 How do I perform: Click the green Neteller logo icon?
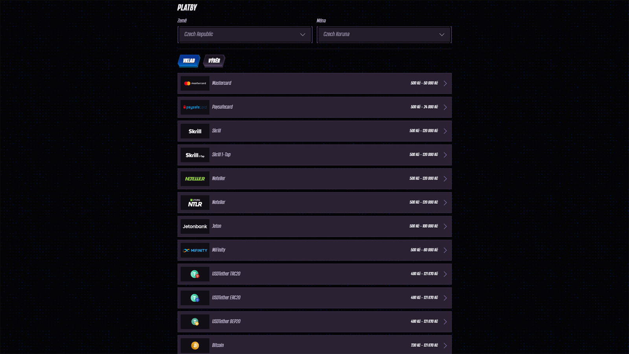[x=195, y=179]
